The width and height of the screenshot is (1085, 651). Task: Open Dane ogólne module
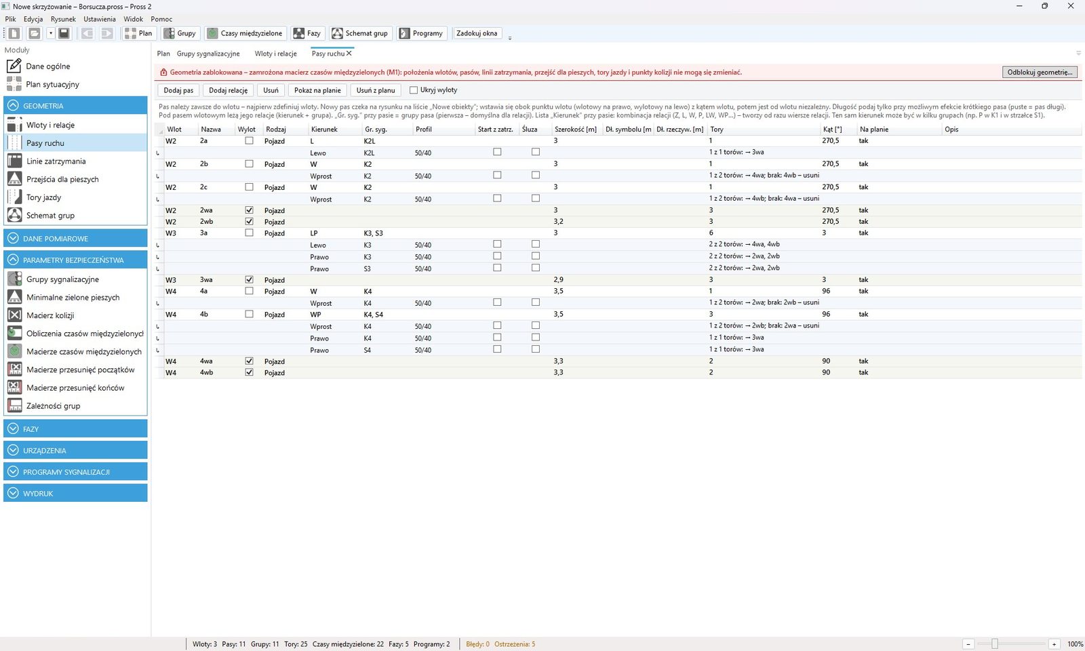47,66
